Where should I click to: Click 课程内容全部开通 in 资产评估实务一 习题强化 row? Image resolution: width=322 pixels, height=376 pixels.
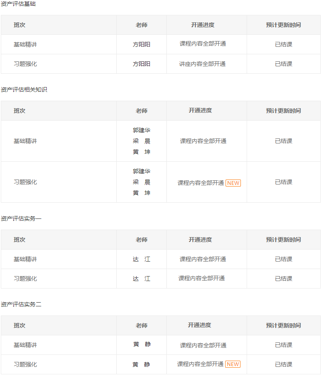[202, 278]
